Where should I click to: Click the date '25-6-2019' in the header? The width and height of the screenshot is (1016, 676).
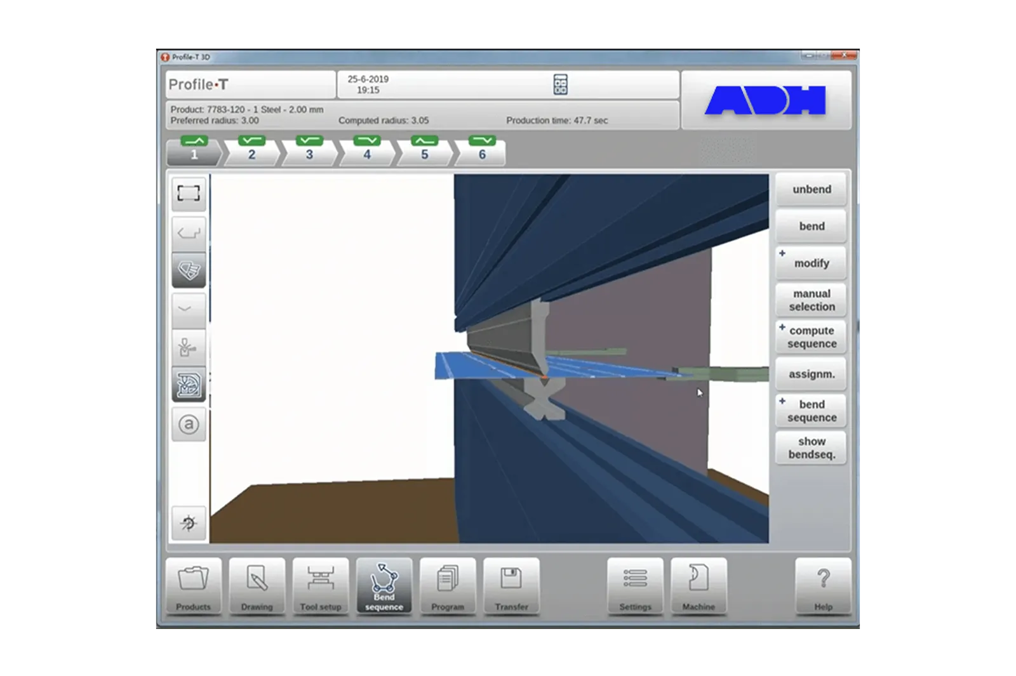(x=368, y=79)
